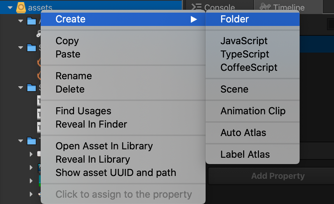Image resolution: width=334 pixels, height=204 pixels.
Task: Switch to the Timeline tab
Action: click(288, 7)
